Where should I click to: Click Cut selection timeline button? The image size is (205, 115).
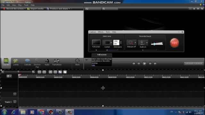coord(51,72)
